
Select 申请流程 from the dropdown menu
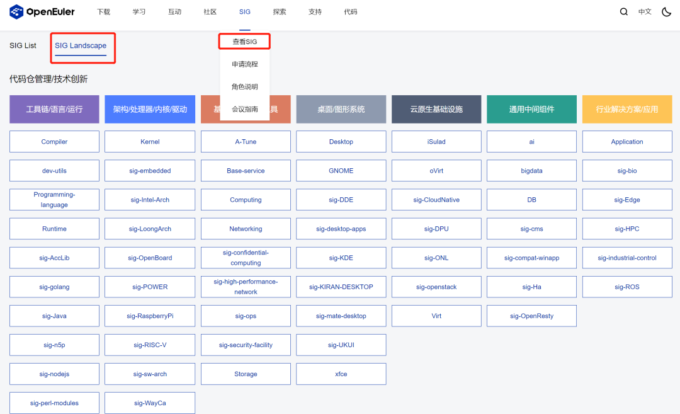tap(244, 64)
